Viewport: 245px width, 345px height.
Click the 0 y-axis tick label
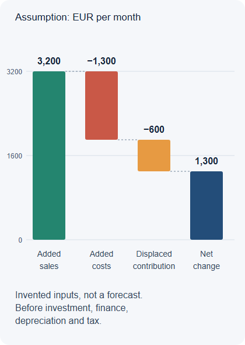pos(20,240)
